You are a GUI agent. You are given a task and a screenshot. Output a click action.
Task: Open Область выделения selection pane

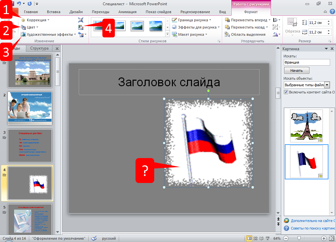[x=245, y=34]
